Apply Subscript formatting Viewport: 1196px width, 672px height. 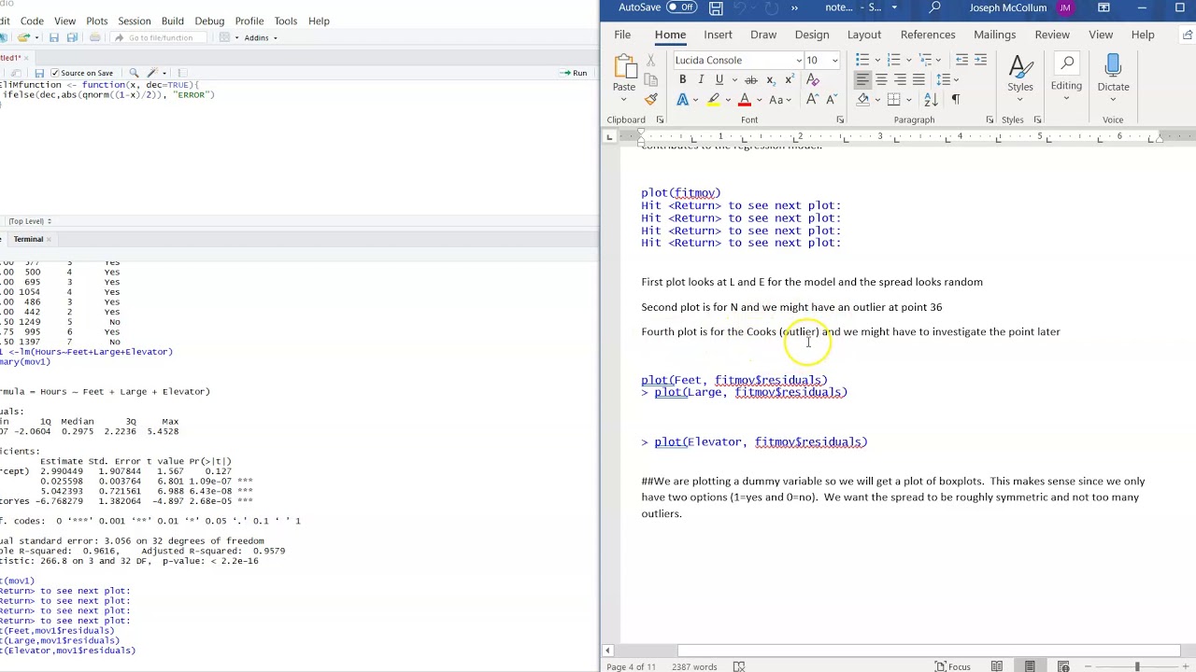click(x=771, y=80)
